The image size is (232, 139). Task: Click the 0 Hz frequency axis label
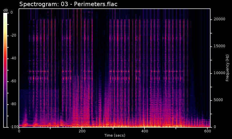click(215, 127)
